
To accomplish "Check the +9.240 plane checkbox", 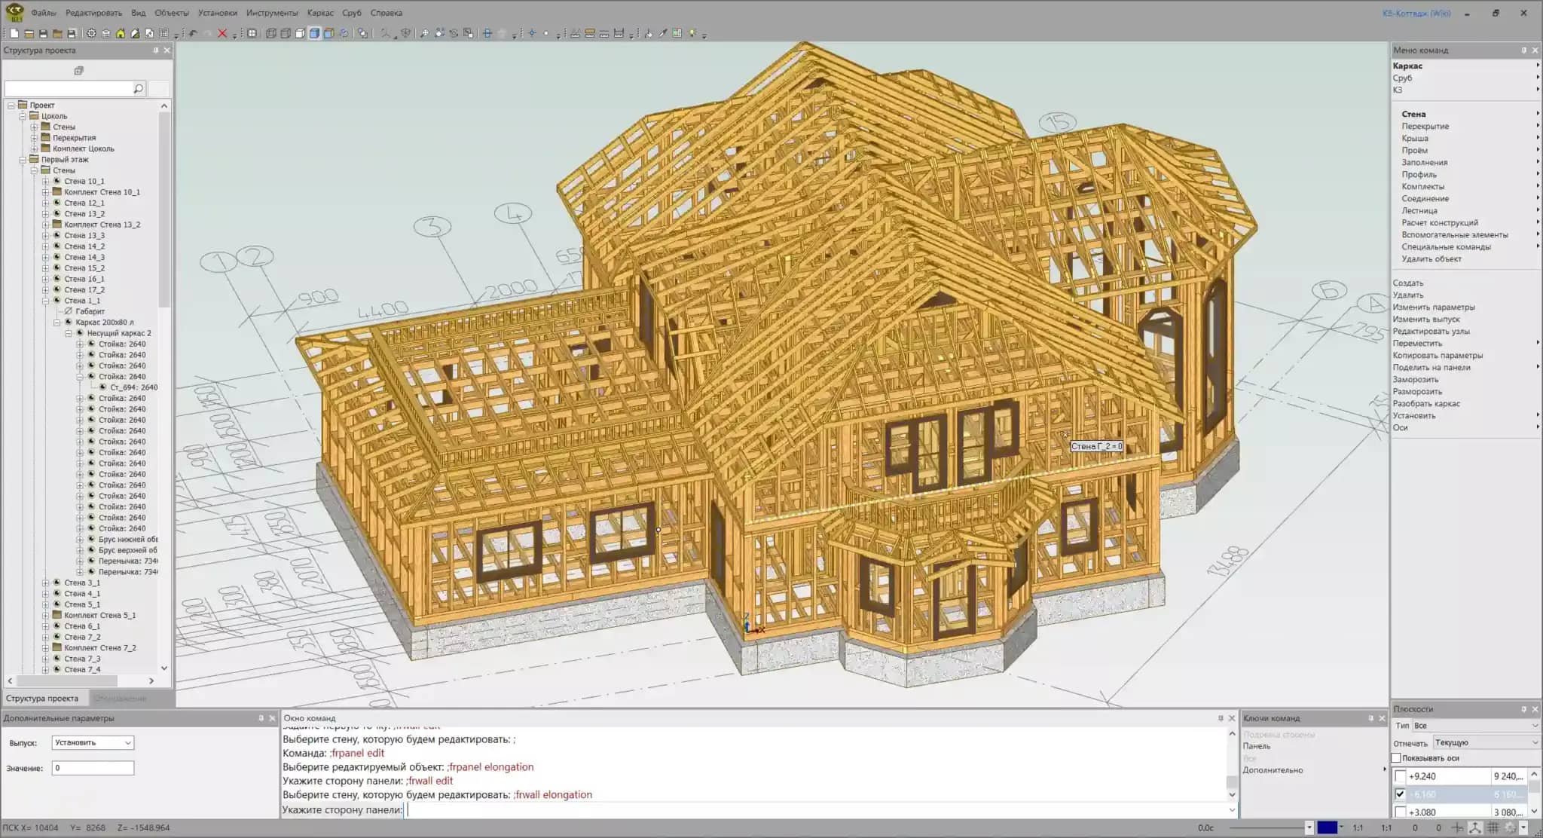I will 1400,776.
